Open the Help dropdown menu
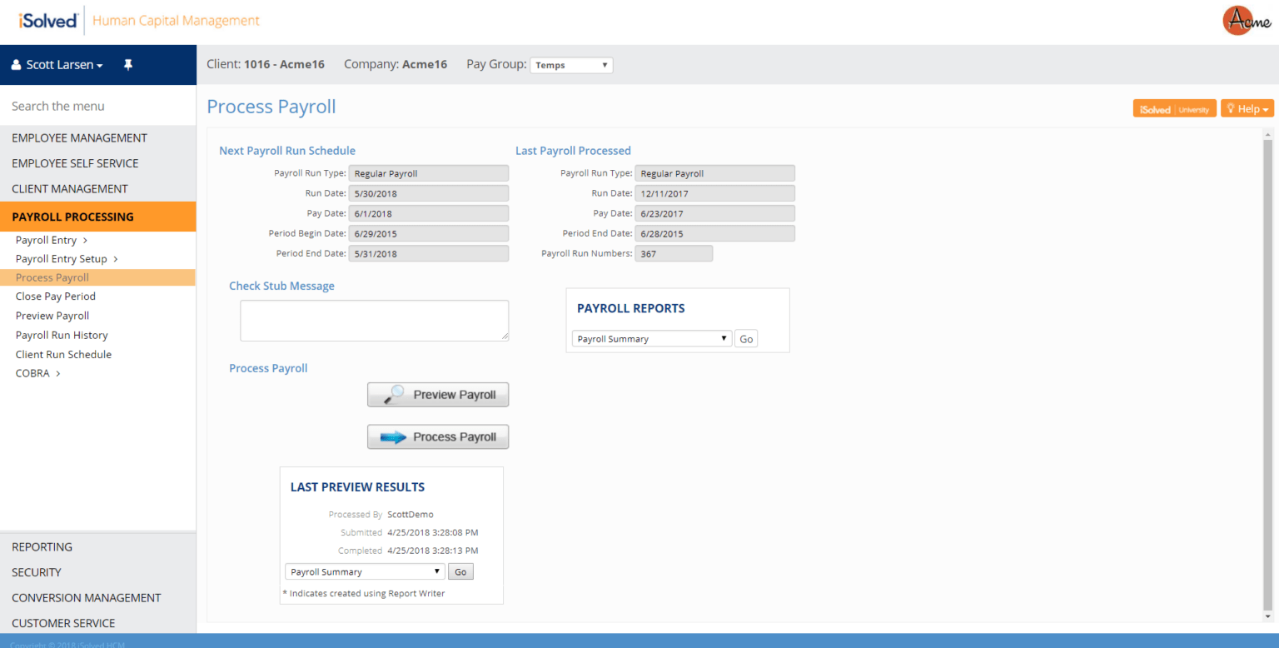This screenshot has height=648, width=1279. (x=1247, y=109)
